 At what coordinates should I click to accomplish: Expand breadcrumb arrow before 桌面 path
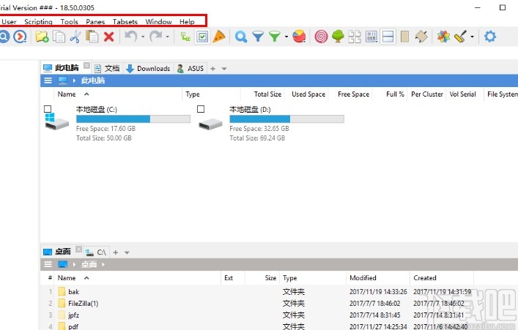point(74,264)
